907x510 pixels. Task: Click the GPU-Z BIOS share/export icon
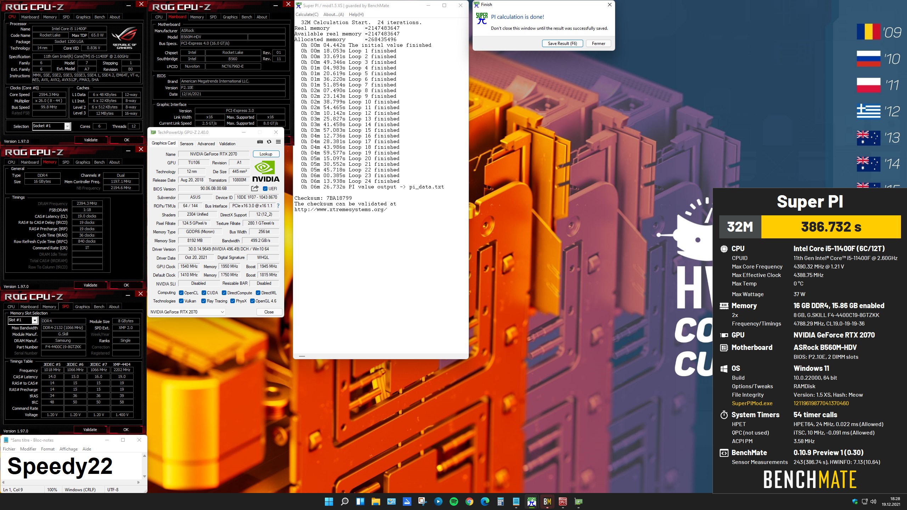255,188
